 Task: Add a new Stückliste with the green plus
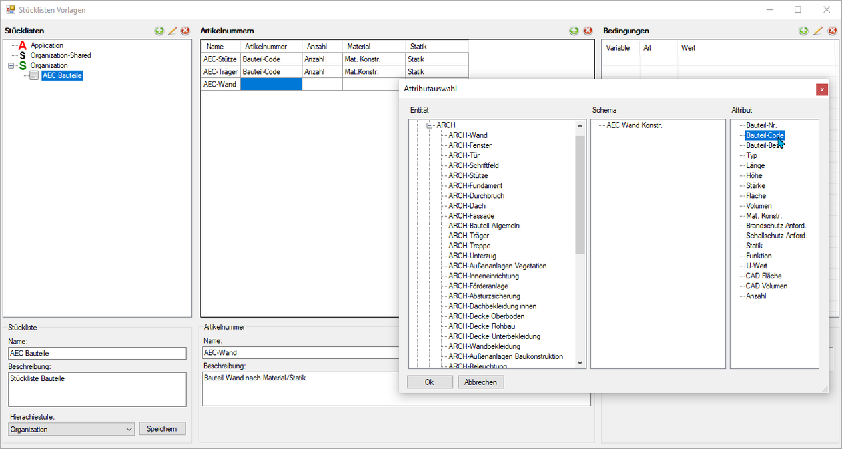[159, 31]
